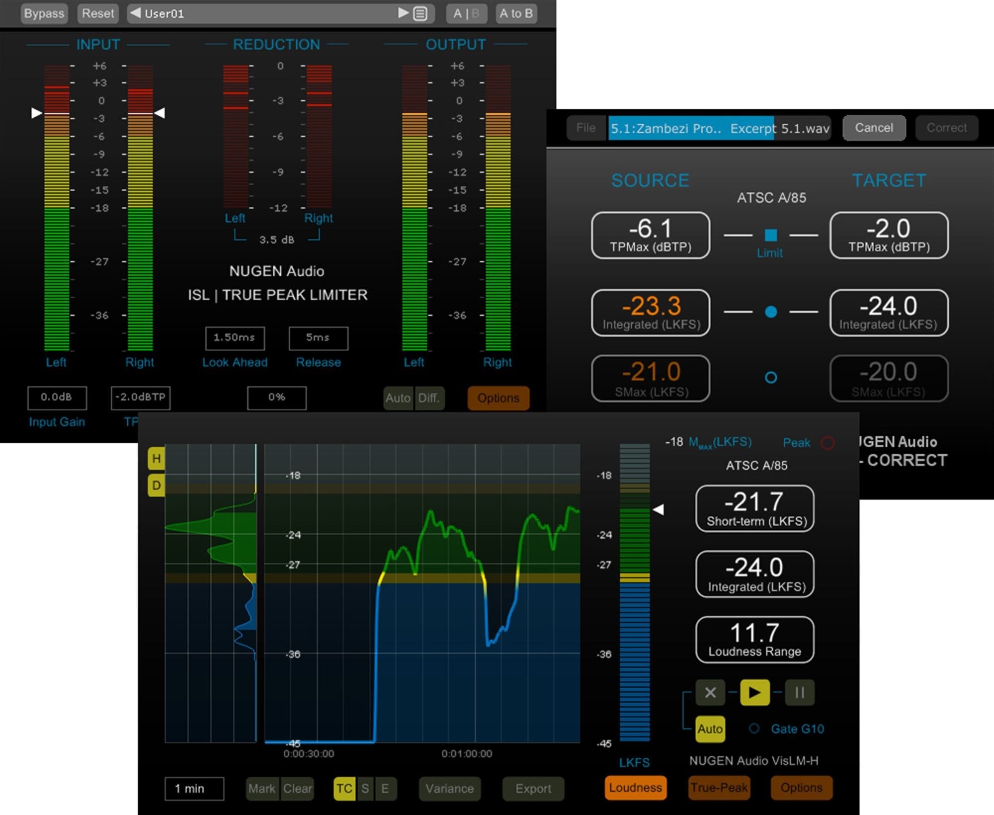
Task: Click the 0:01:00:00 timeline timestamp
Action: (x=467, y=754)
